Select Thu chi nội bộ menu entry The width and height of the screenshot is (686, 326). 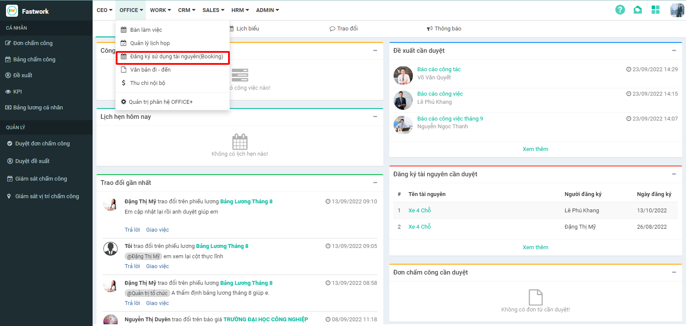click(x=147, y=83)
